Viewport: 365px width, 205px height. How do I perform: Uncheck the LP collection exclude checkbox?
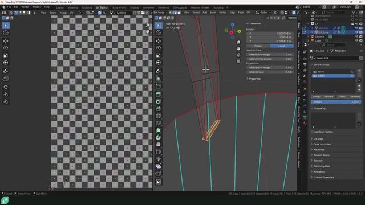[x=352, y=24]
